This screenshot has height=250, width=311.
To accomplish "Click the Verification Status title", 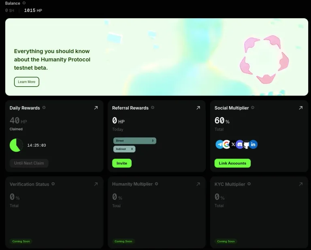I will [29, 184].
